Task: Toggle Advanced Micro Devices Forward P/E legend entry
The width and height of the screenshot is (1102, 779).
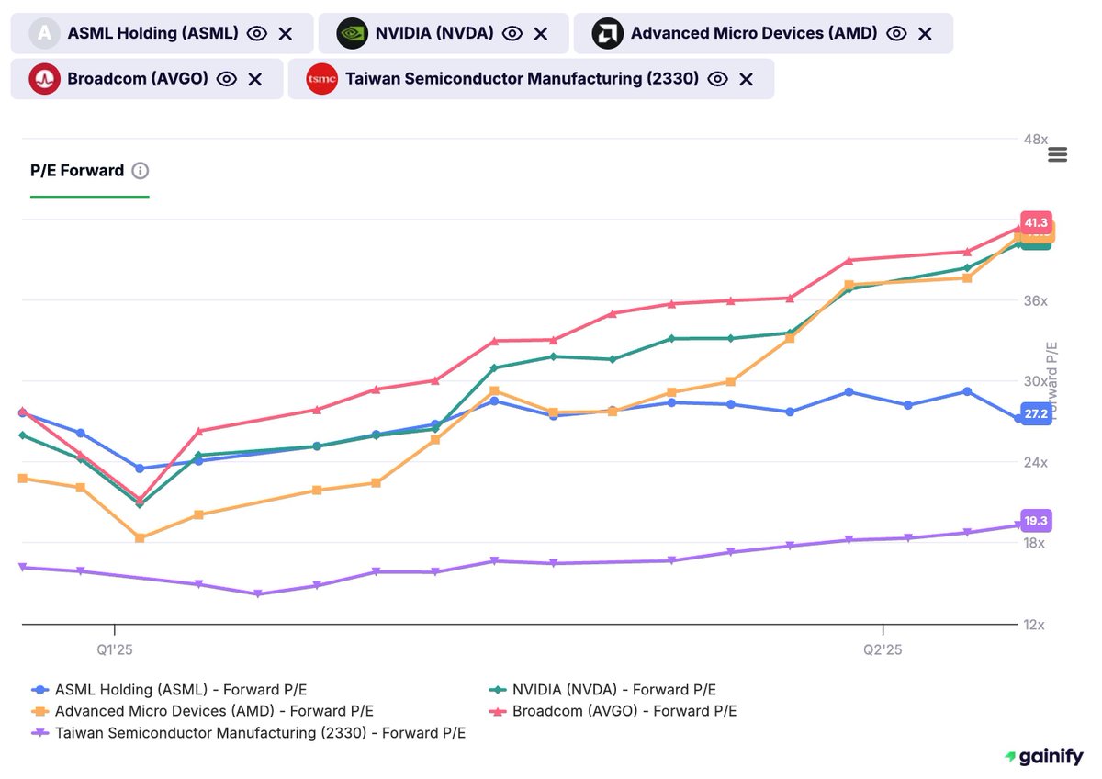Action: pos(202,711)
